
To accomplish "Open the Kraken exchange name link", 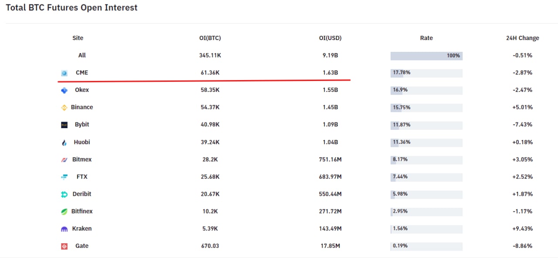I will [x=82, y=229].
